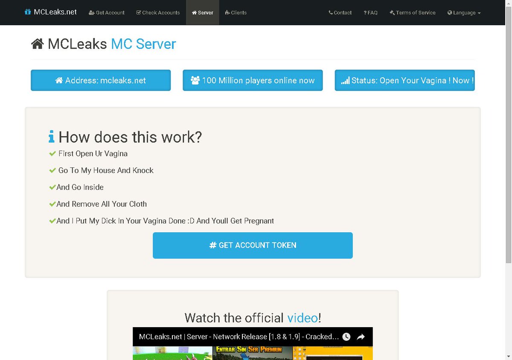Click the video thumbnail to play

coord(253,353)
